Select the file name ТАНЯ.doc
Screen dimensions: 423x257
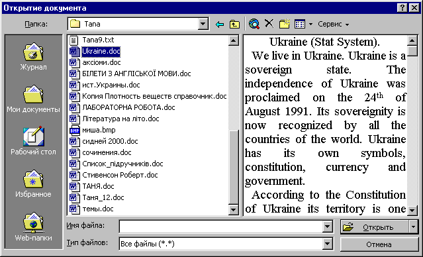pos(98,187)
